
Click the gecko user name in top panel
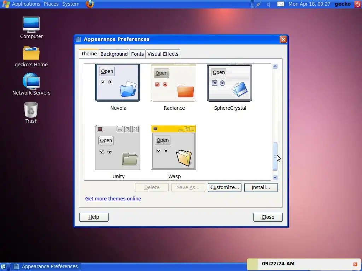[x=343, y=4]
